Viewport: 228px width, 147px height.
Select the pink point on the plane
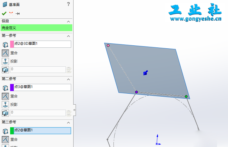tap(108, 45)
